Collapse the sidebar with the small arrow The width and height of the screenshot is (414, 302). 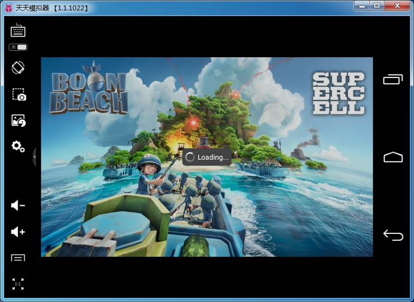[34, 157]
